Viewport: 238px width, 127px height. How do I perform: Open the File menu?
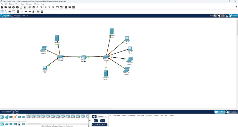coord(2,4)
